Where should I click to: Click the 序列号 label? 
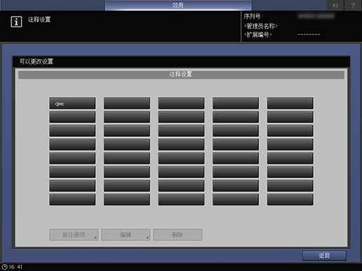coord(253,16)
